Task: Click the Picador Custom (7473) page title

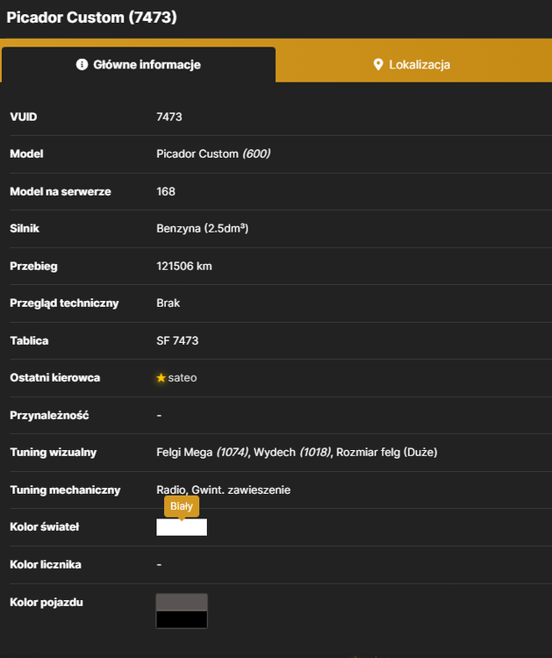Action: coord(92,18)
